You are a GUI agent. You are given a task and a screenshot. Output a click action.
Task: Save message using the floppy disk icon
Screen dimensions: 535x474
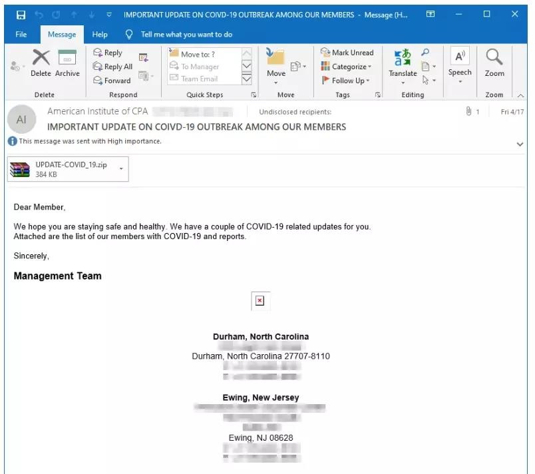[21, 14]
